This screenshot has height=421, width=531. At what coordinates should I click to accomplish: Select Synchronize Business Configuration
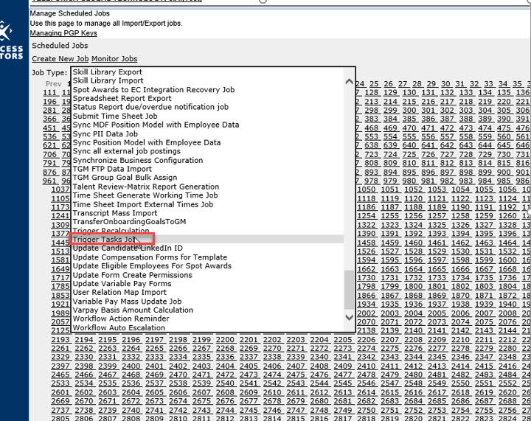tap(138, 161)
